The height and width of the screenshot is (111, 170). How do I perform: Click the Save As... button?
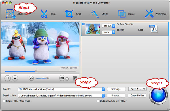(x=137, y=89)
